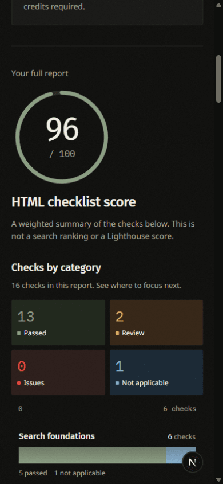
Task: Click the 1 Not applicable category card
Action: pyautogui.click(x=156, y=372)
